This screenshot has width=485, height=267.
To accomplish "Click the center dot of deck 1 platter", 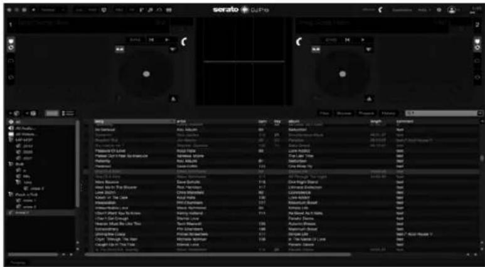I will click(147, 74).
